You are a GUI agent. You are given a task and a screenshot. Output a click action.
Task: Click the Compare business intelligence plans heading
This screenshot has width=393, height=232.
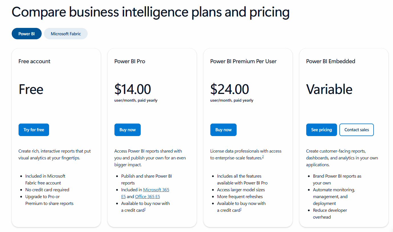(150, 12)
